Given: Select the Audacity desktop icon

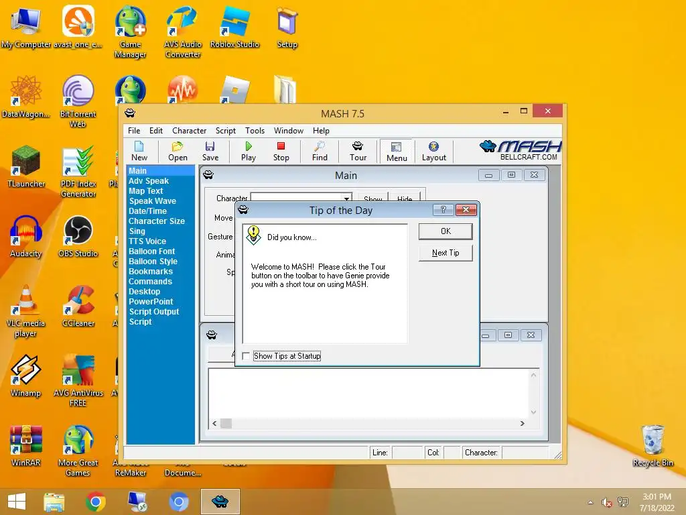Looking at the screenshot, I should (26, 237).
